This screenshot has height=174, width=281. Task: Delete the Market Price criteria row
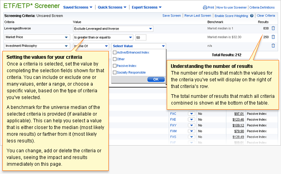pos(273,37)
